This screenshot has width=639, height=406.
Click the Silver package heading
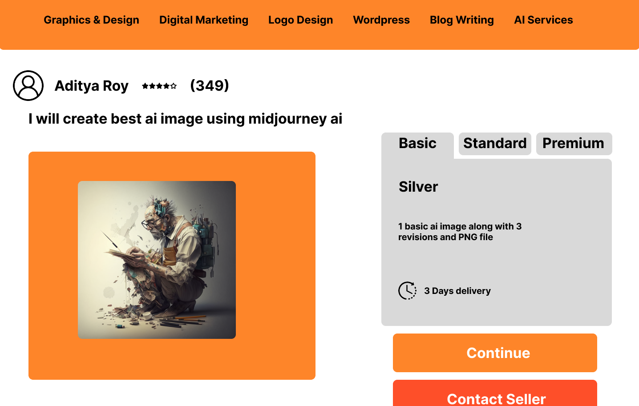pyautogui.click(x=418, y=187)
